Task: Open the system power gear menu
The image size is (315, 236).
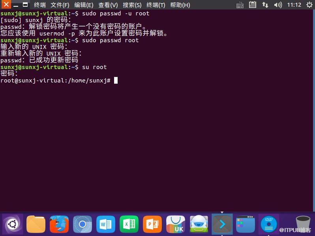Action: click(309, 5)
